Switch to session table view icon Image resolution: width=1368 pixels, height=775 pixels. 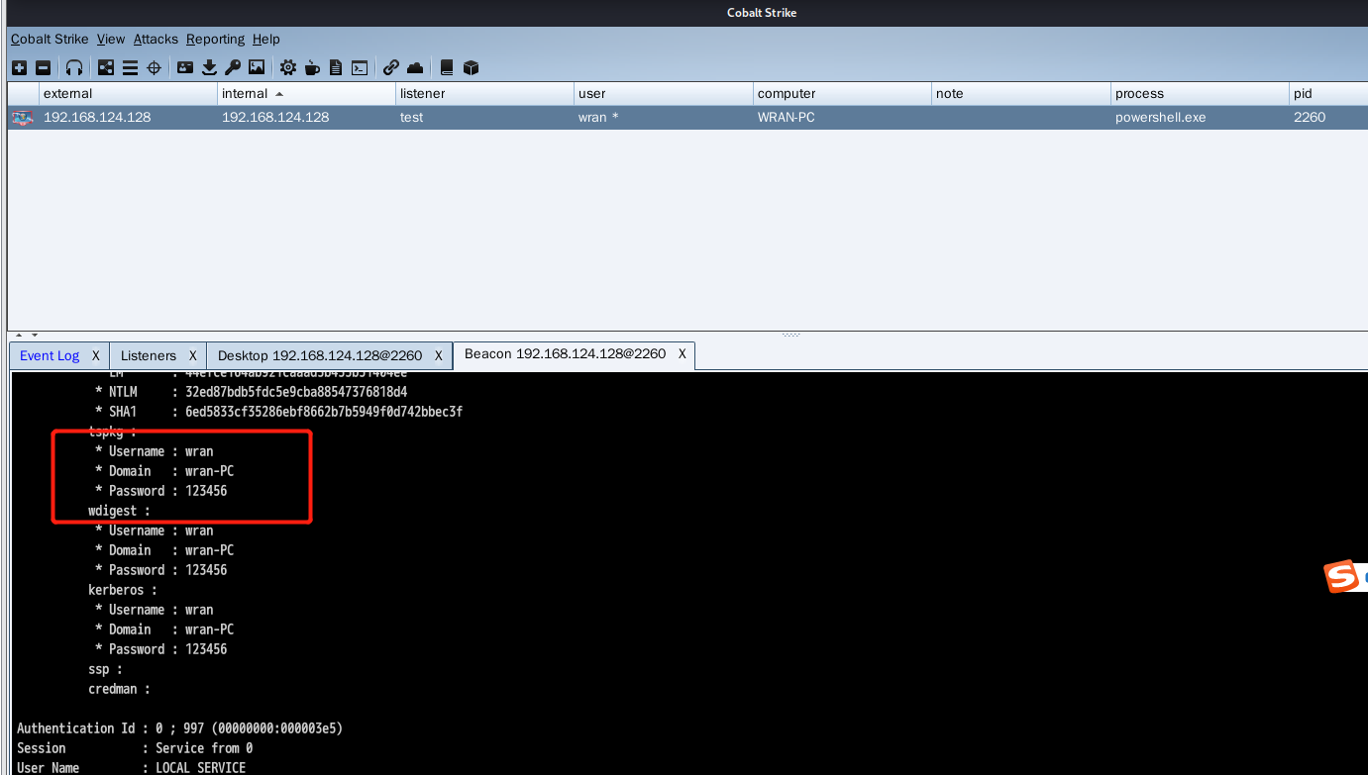pyautogui.click(x=130, y=68)
